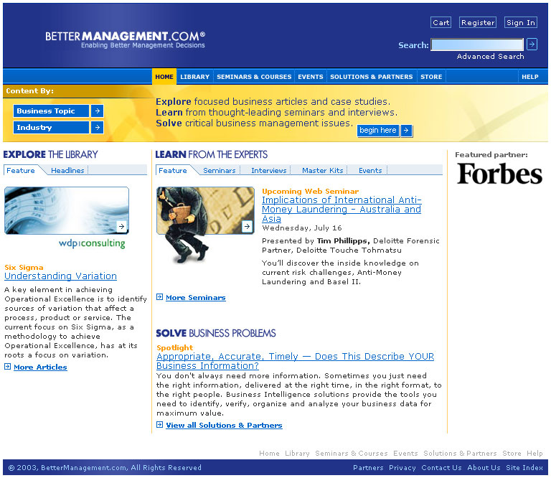Click arrow icon next to Industry
The image size is (551, 478).
pyautogui.click(x=98, y=127)
